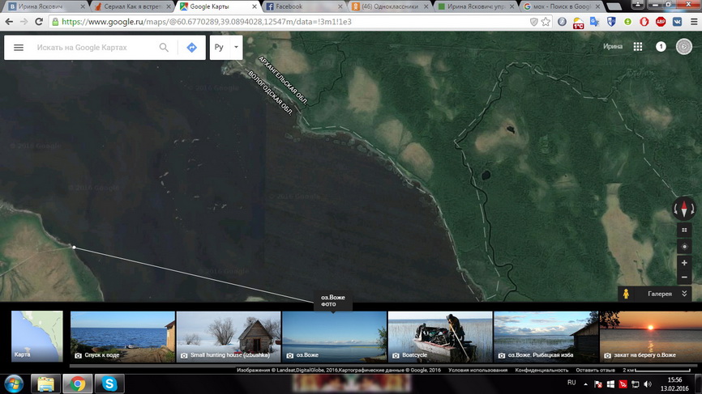The image size is (702, 394).
Task: Click the grey compass extension icon
Action: [x=562, y=22]
